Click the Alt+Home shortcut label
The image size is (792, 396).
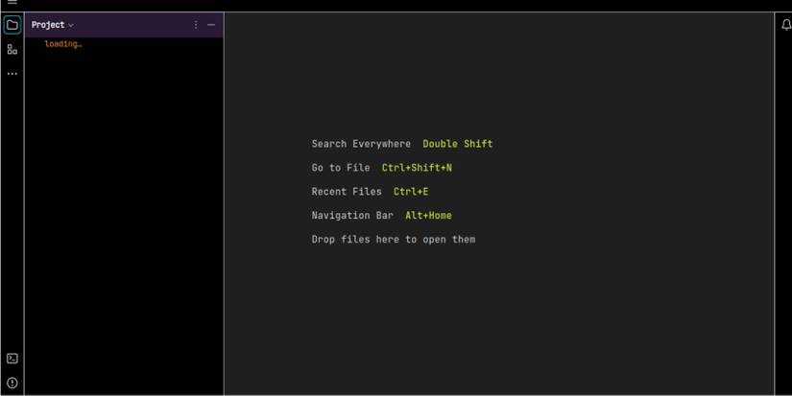[428, 216]
